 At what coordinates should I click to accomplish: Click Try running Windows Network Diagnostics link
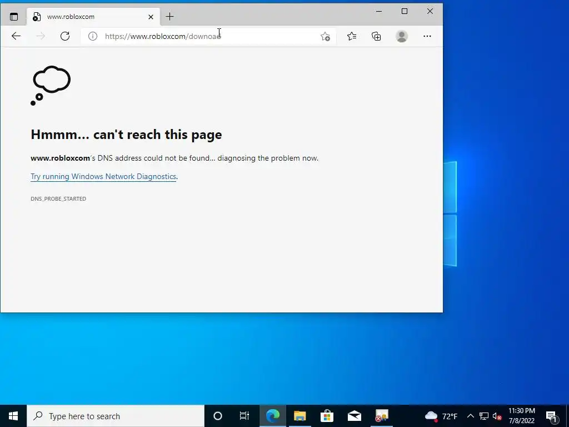(x=103, y=176)
